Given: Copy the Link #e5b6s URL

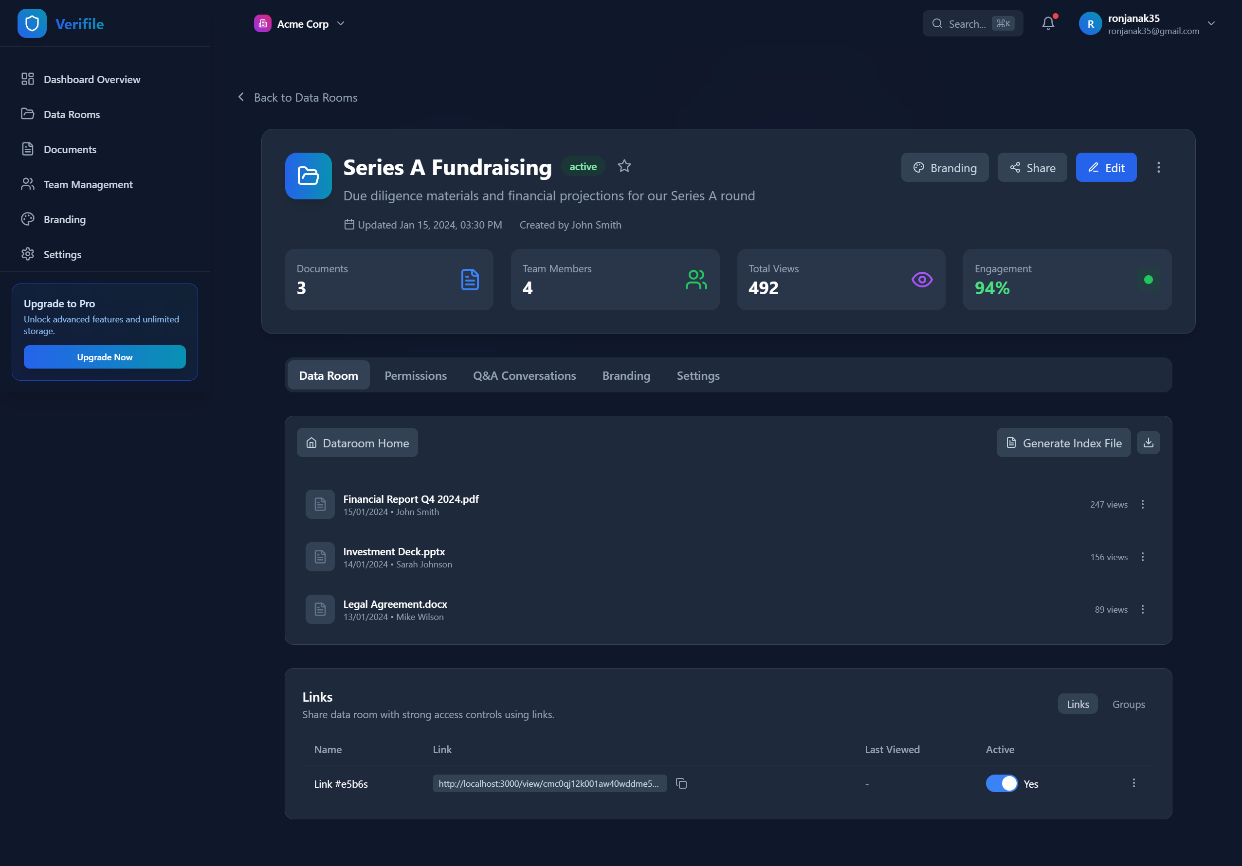Looking at the screenshot, I should pyautogui.click(x=681, y=783).
